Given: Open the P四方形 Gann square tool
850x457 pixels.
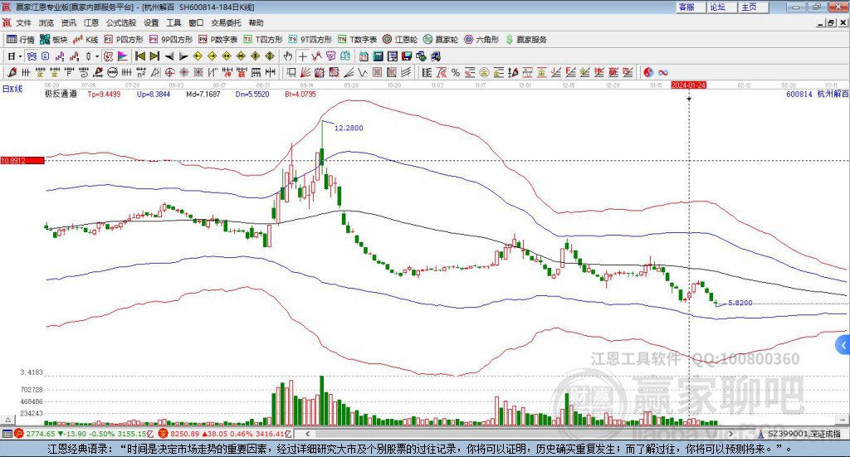Looking at the screenshot, I should [124, 39].
